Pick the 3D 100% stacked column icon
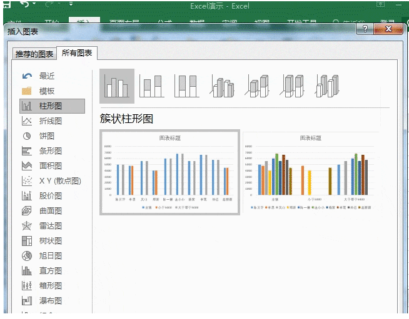Image resolution: width=409 pixels, height=319 pixels. (x=291, y=86)
